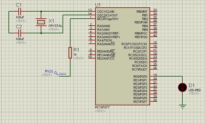Click pin 1 MCLR/Vpp/THV
The width and height of the screenshot is (205, 124).
coord(91,19)
